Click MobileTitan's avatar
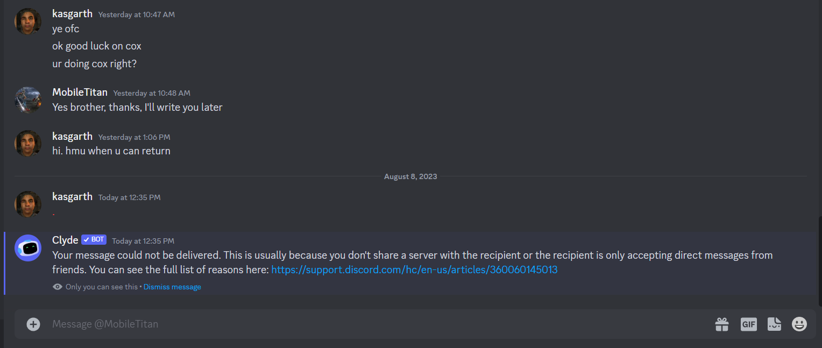822x348 pixels. pos(28,100)
